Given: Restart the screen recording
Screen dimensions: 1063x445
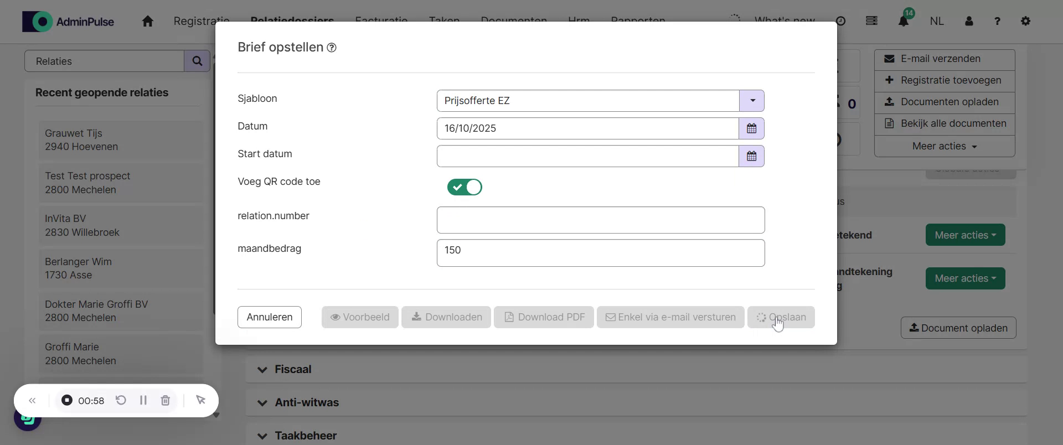Looking at the screenshot, I should click(121, 400).
